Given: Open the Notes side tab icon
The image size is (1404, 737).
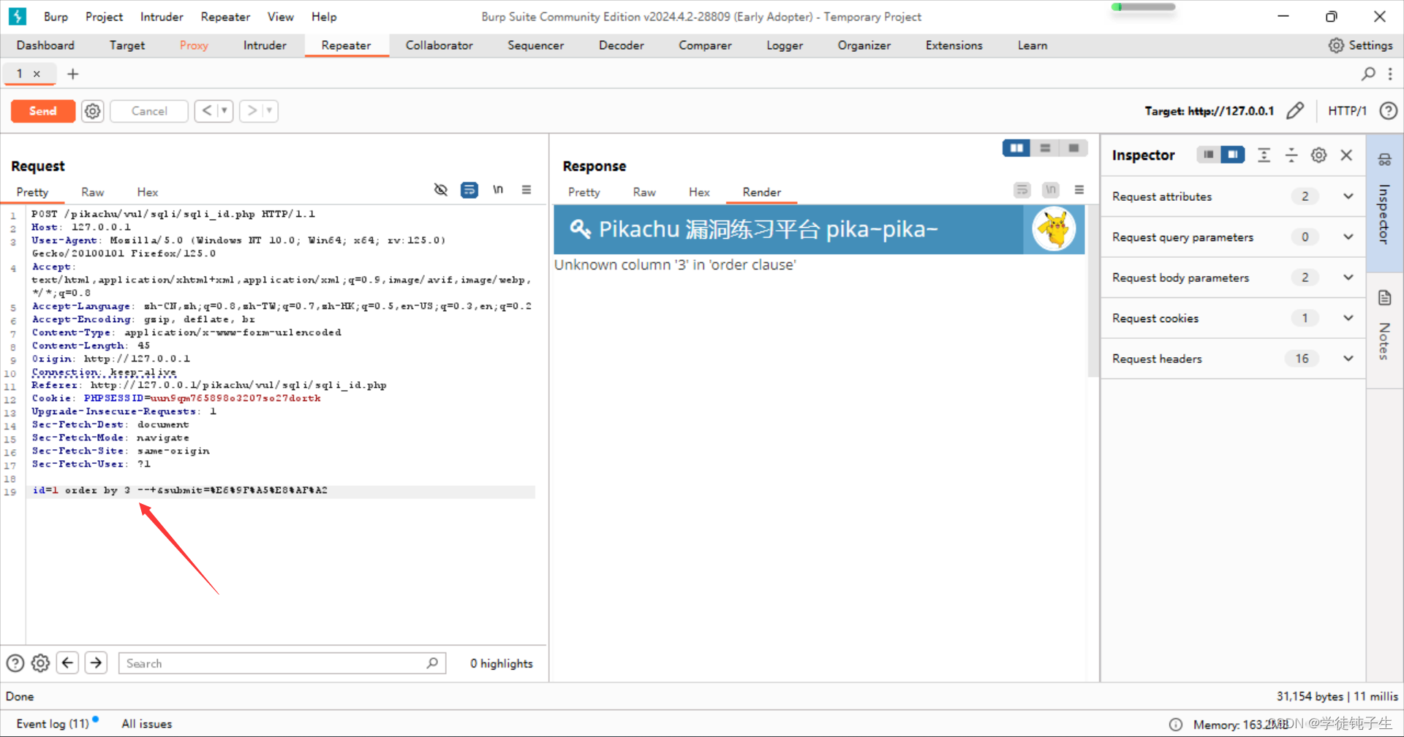Looking at the screenshot, I should click(x=1384, y=297).
